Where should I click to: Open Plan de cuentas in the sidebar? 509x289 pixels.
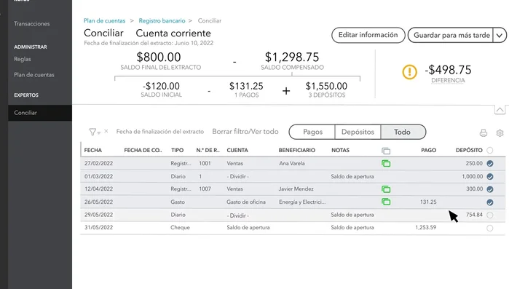[34, 74]
